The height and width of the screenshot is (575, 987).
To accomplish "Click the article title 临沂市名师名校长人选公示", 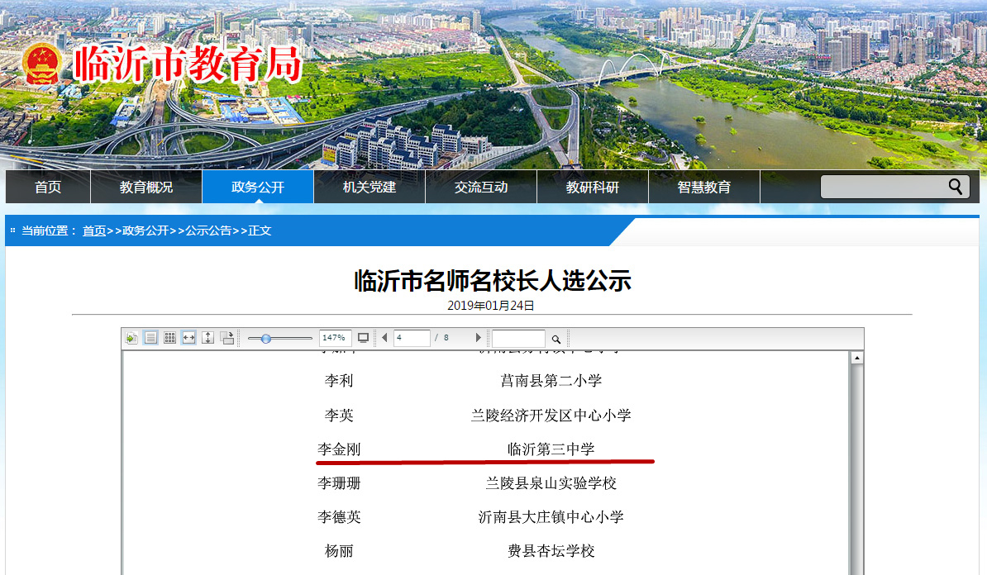I will [492, 281].
